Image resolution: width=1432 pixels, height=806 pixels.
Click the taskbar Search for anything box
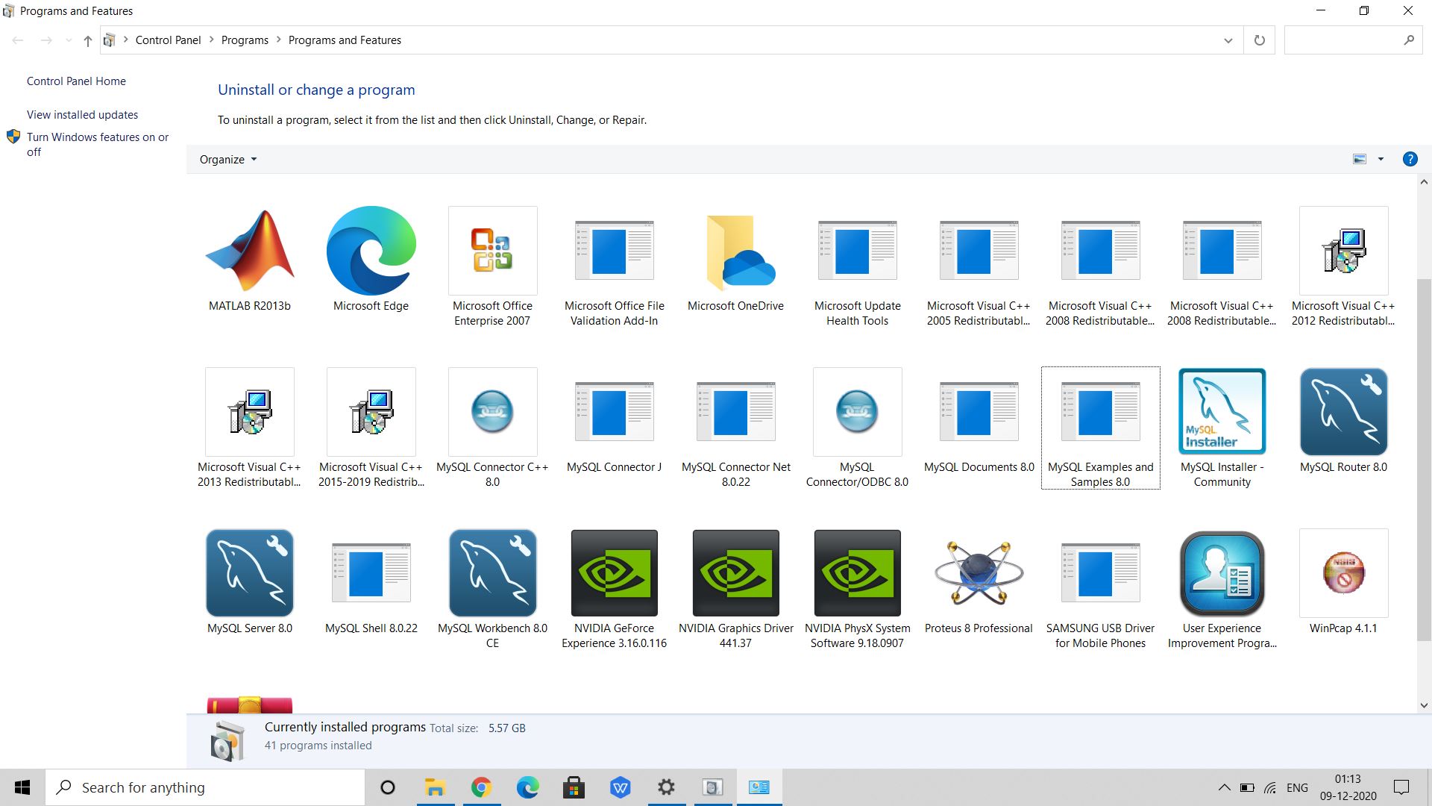tap(205, 787)
